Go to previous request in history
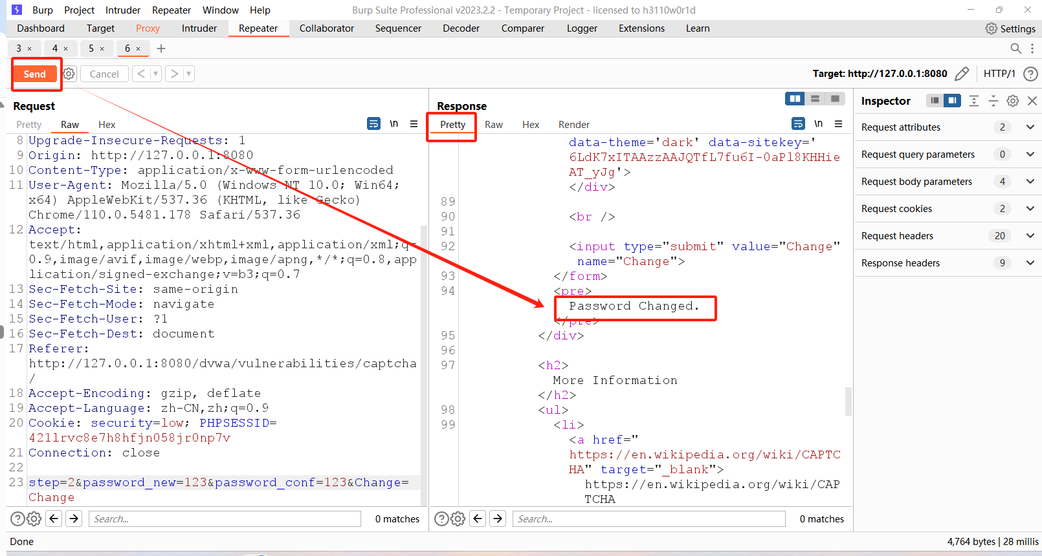The height and width of the screenshot is (556, 1042). (141, 74)
